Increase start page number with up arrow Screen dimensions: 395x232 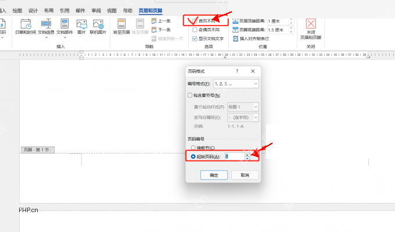pos(247,155)
